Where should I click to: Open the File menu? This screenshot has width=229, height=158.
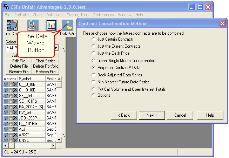(7, 15)
